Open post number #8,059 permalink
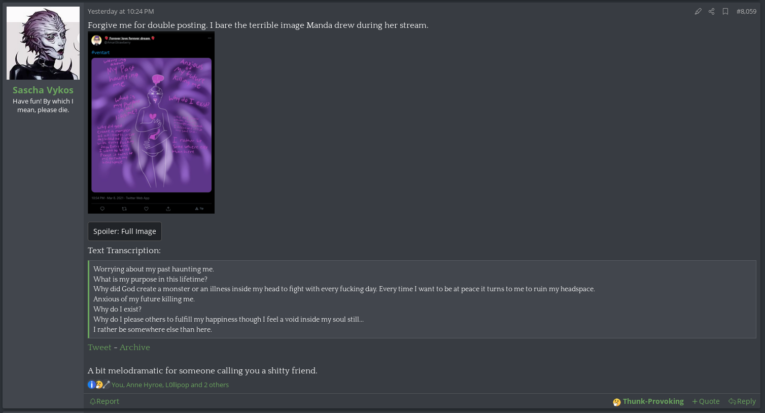Viewport: 765px width, 413px height. (746, 11)
